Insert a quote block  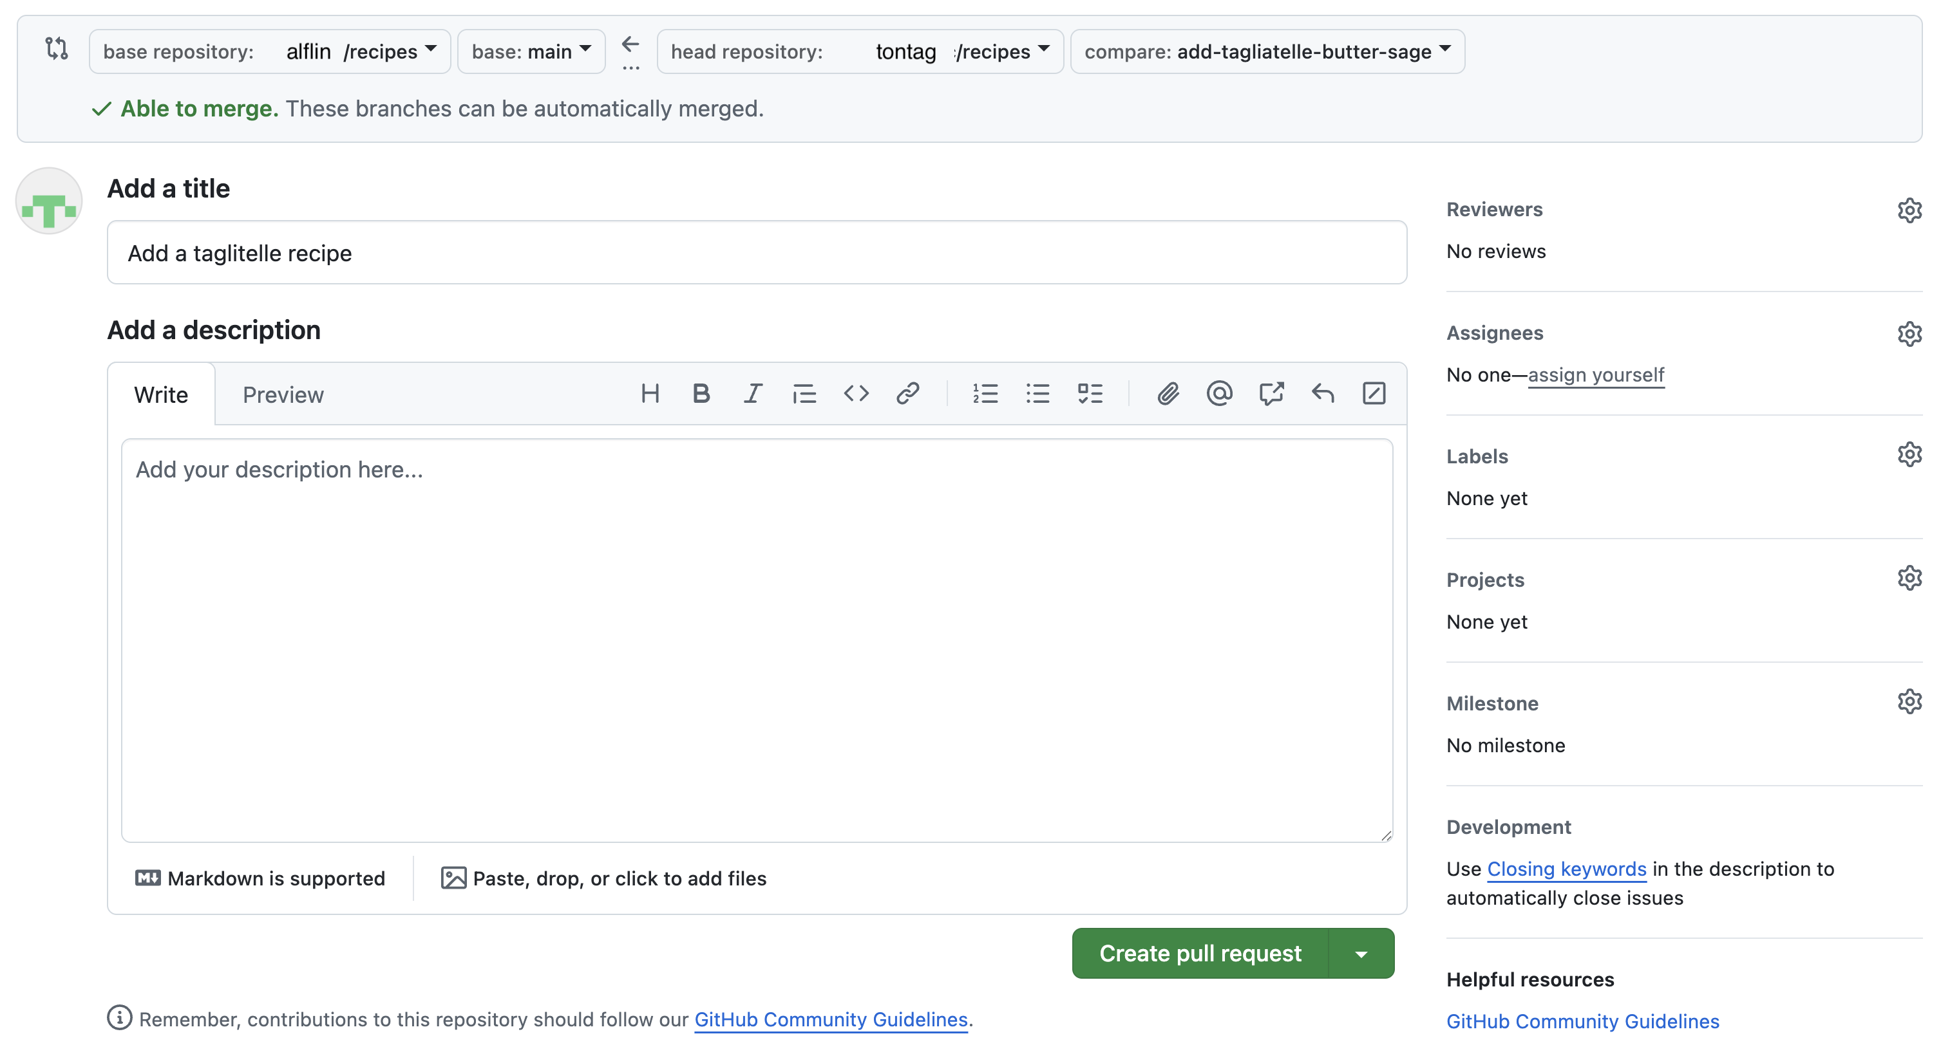tap(804, 394)
